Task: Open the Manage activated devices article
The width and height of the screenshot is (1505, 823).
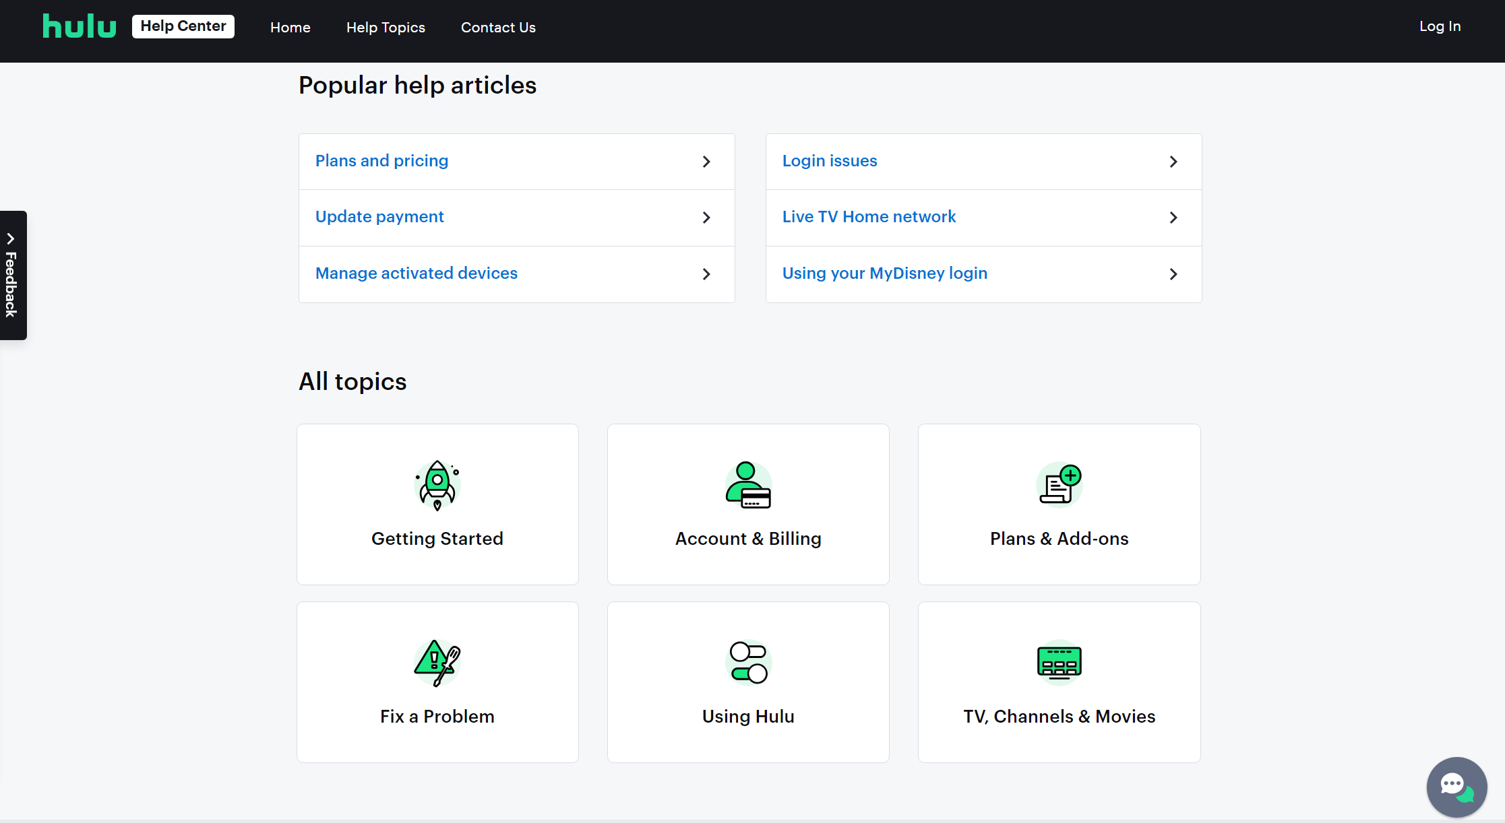Action: coord(516,274)
